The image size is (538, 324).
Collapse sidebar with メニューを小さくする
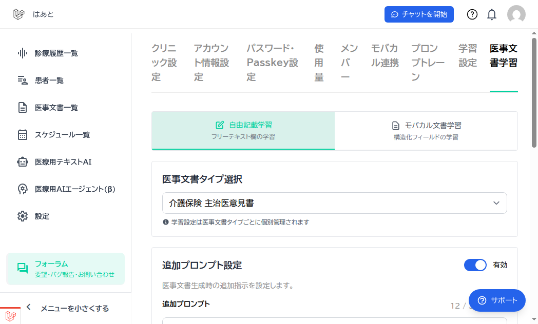pos(68,308)
